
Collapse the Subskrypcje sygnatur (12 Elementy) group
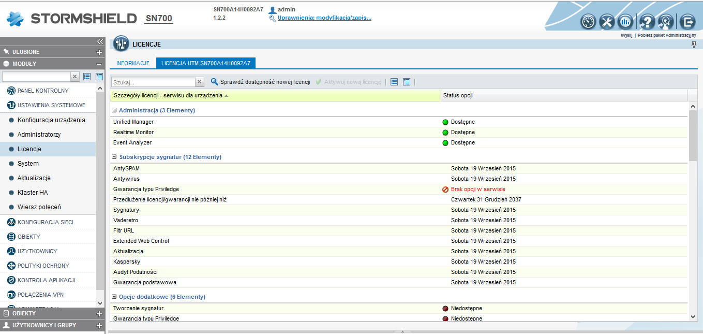point(114,157)
